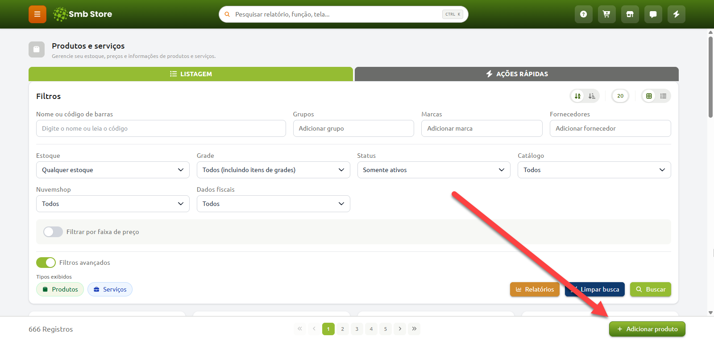The width and height of the screenshot is (714, 341).
Task: Change the 20 items per page setting
Action: click(x=620, y=96)
